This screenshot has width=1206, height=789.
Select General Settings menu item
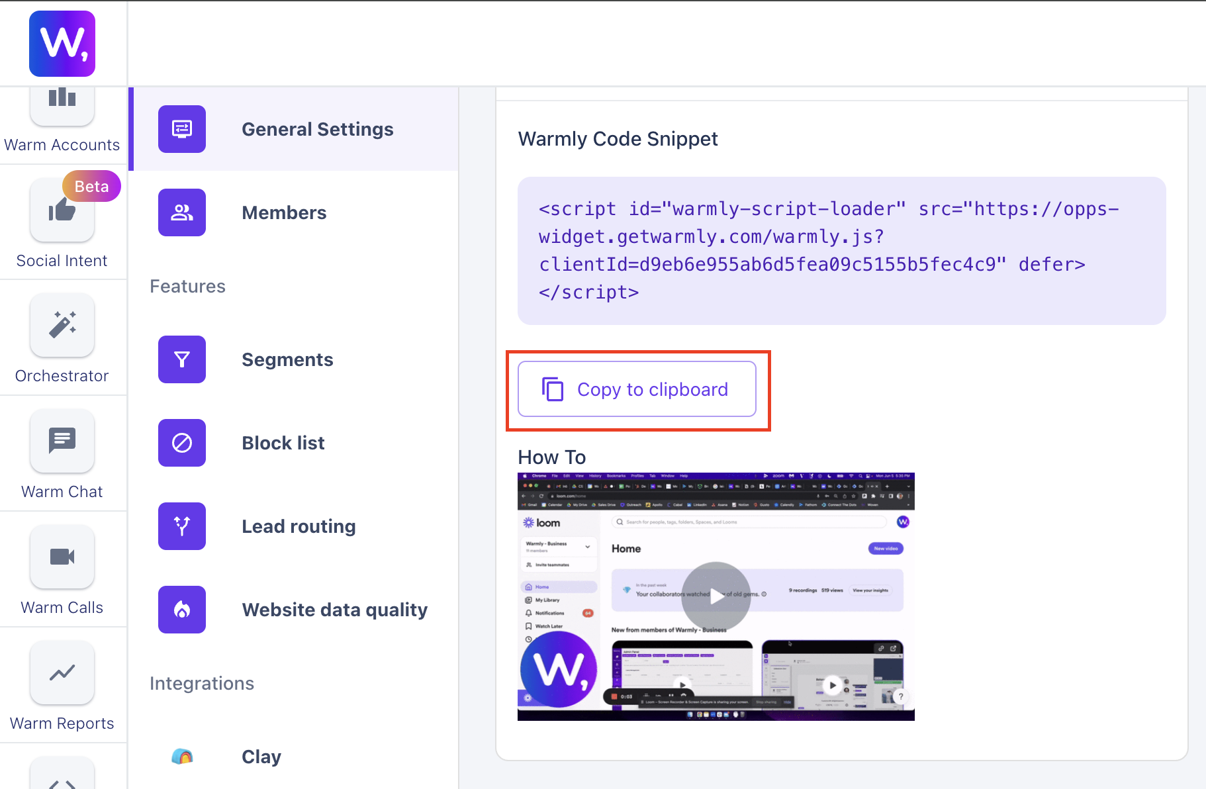317,129
